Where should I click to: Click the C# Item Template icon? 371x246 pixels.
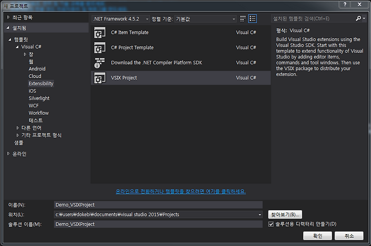(99, 32)
